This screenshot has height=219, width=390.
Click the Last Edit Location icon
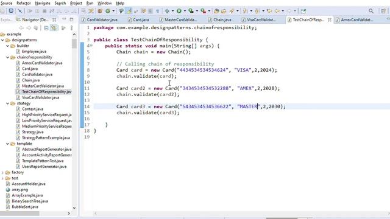point(269,11)
